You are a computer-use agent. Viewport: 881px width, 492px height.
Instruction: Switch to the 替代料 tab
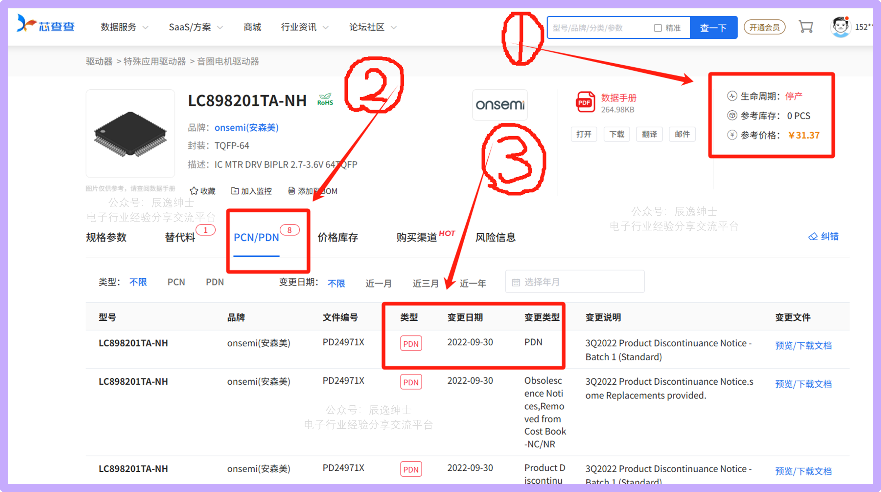pos(180,237)
